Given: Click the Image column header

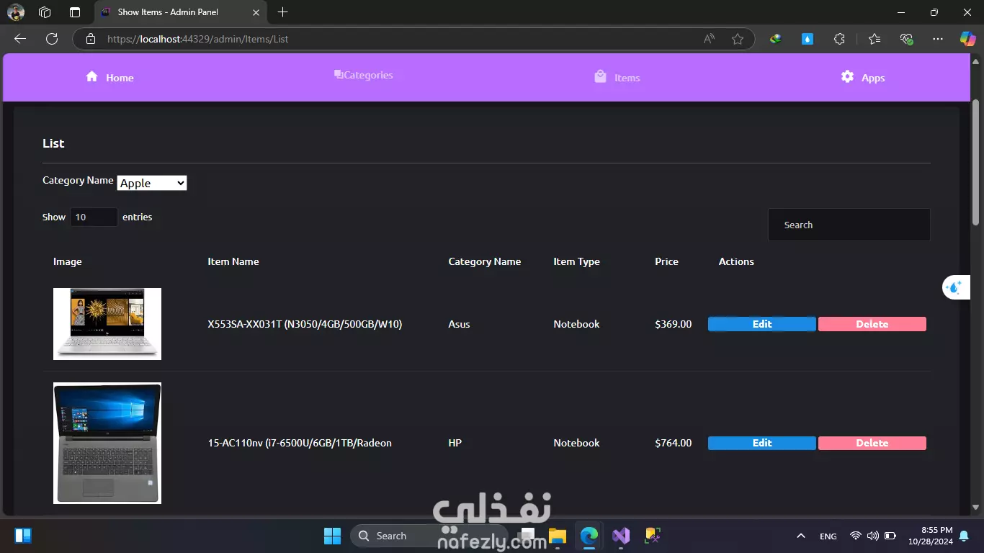Looking at the screenshot, I should 67,261.
